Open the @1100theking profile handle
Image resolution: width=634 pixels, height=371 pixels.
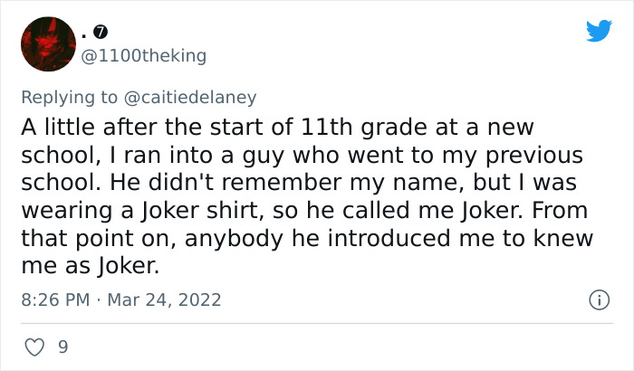(x=144, y=56)
